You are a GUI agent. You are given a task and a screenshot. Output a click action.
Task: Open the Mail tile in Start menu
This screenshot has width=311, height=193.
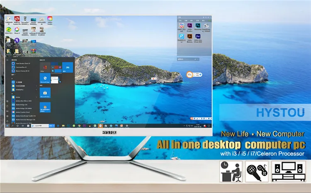68,67
